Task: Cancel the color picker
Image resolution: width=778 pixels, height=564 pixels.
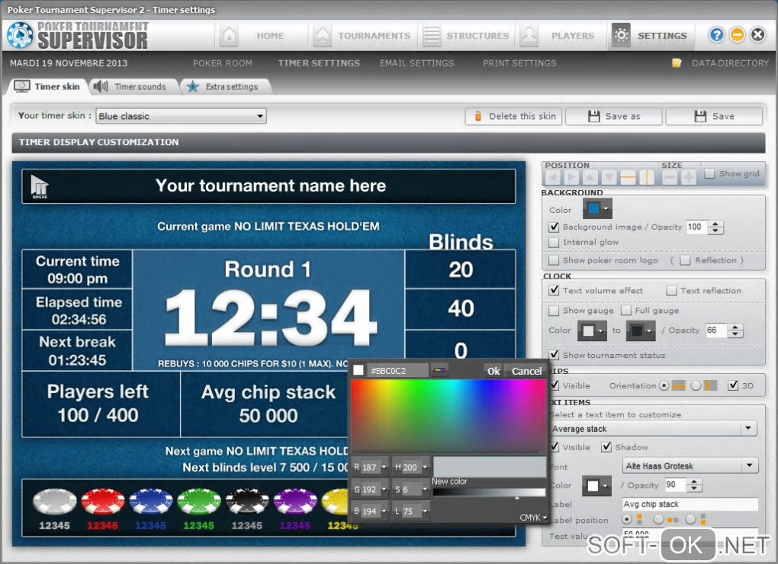Action: tap(526, 371)
